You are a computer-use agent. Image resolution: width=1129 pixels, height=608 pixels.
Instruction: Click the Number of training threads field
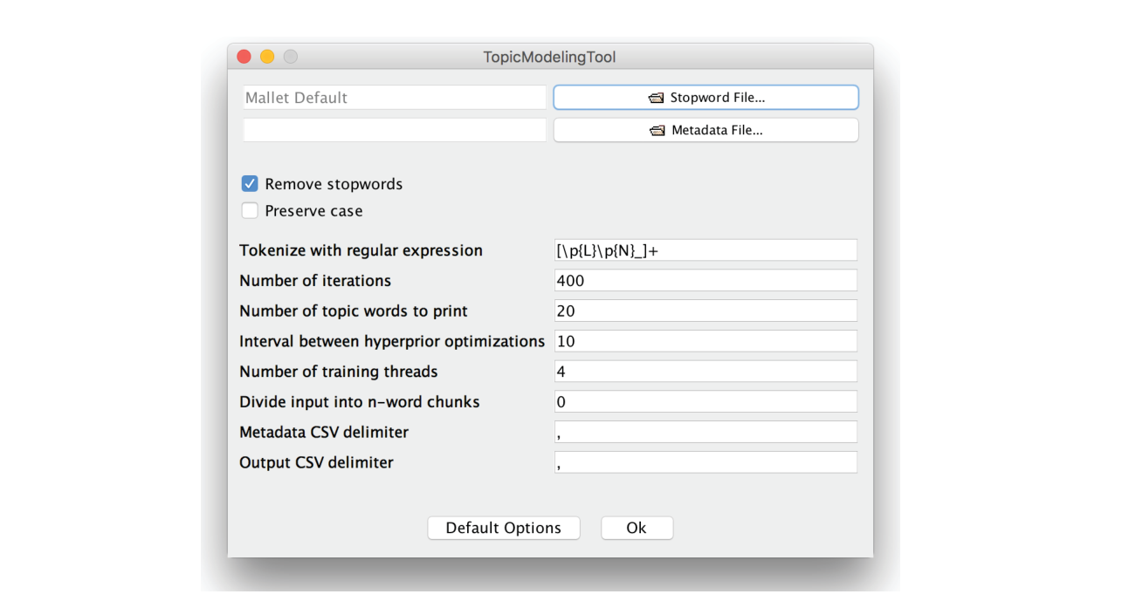[x=706, y=372]
